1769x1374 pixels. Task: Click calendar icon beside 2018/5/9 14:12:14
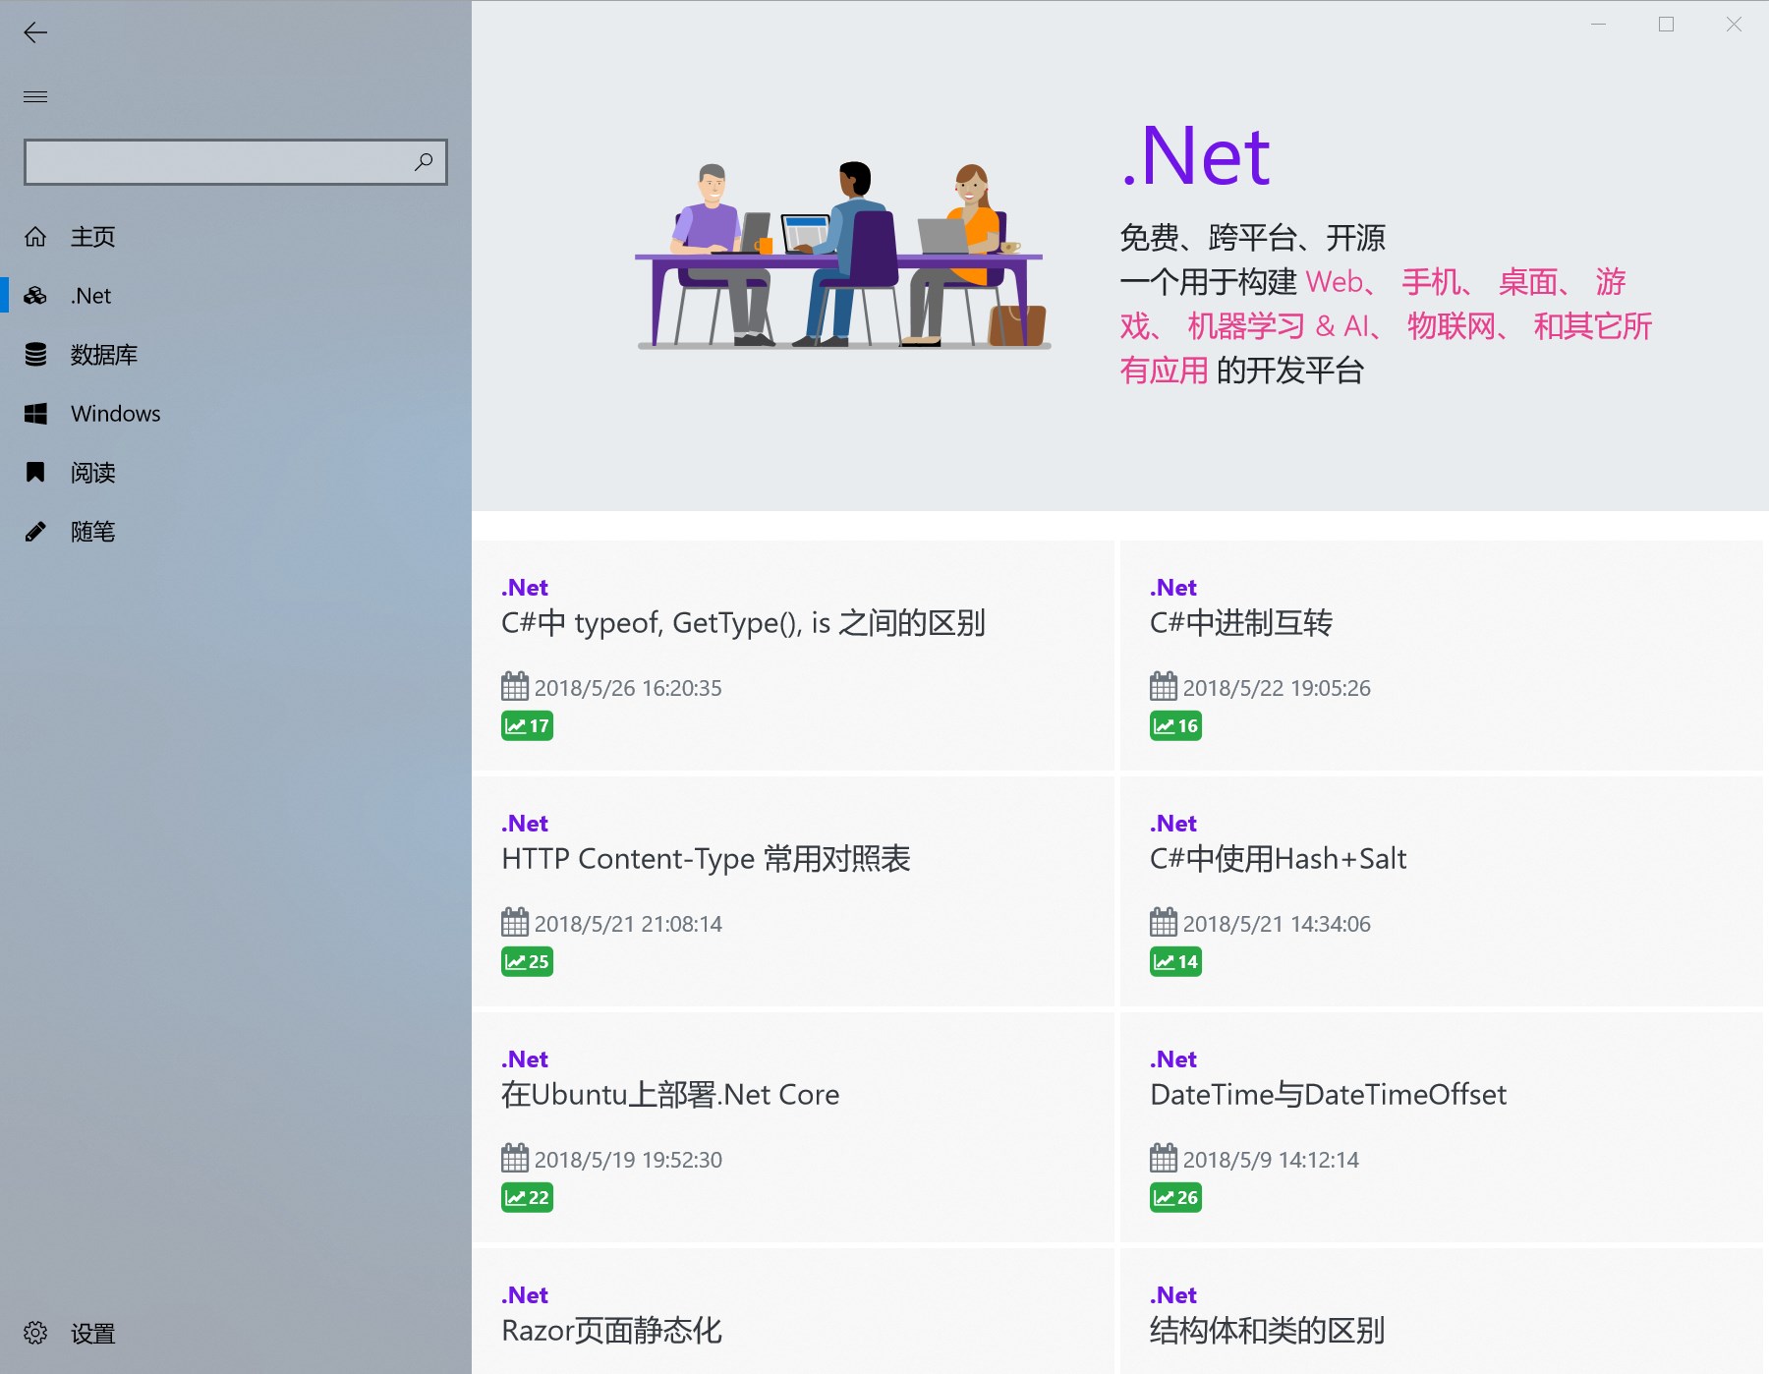pos(1164,1158)
